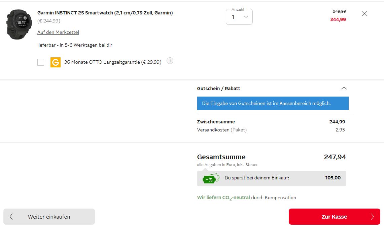The height and width of the screenshot is (226, 384).
Task: Click the (€ 244,99) unit price text
Action: (x=49, y=21)
